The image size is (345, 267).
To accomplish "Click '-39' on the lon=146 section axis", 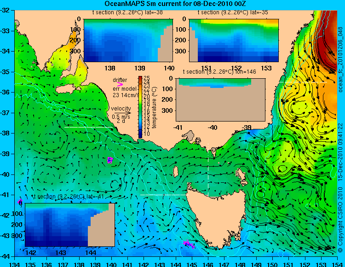I will (247, 127).
